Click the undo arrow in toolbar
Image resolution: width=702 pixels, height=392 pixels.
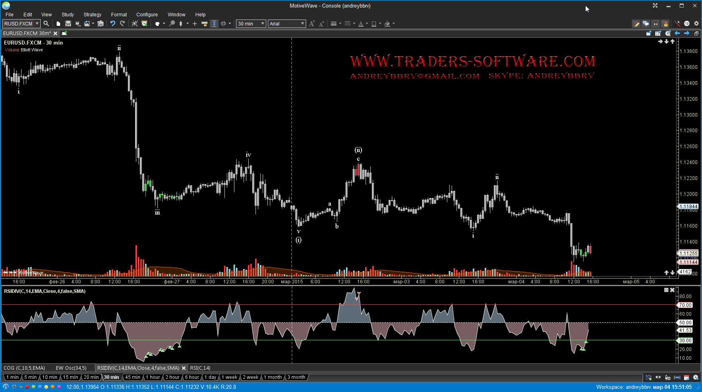(x=113, y=23)
